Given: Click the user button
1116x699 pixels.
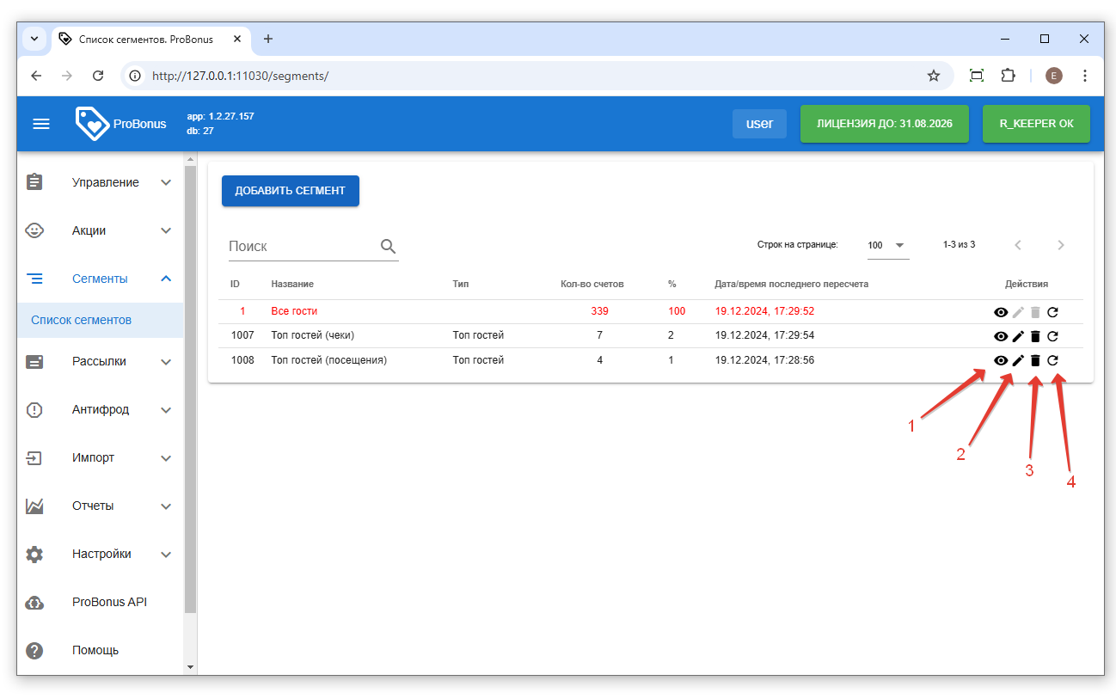Looking at the screenshot, I should 759,124.
